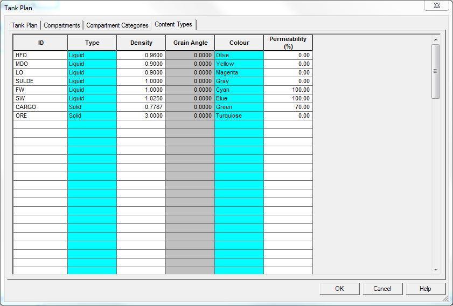
Task: Select the CARGO ID cell
Action: (x=40, y=107)
